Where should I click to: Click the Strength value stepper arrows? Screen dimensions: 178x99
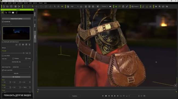[x=30, y=53]
